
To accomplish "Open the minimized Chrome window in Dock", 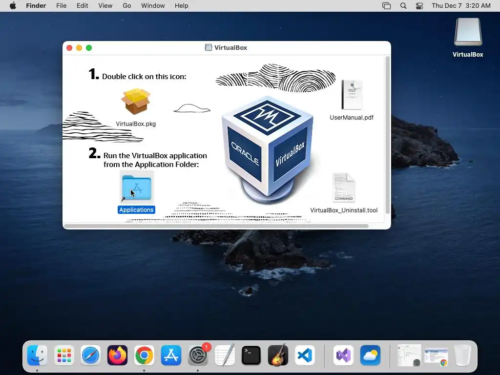I will coord(436,356).
